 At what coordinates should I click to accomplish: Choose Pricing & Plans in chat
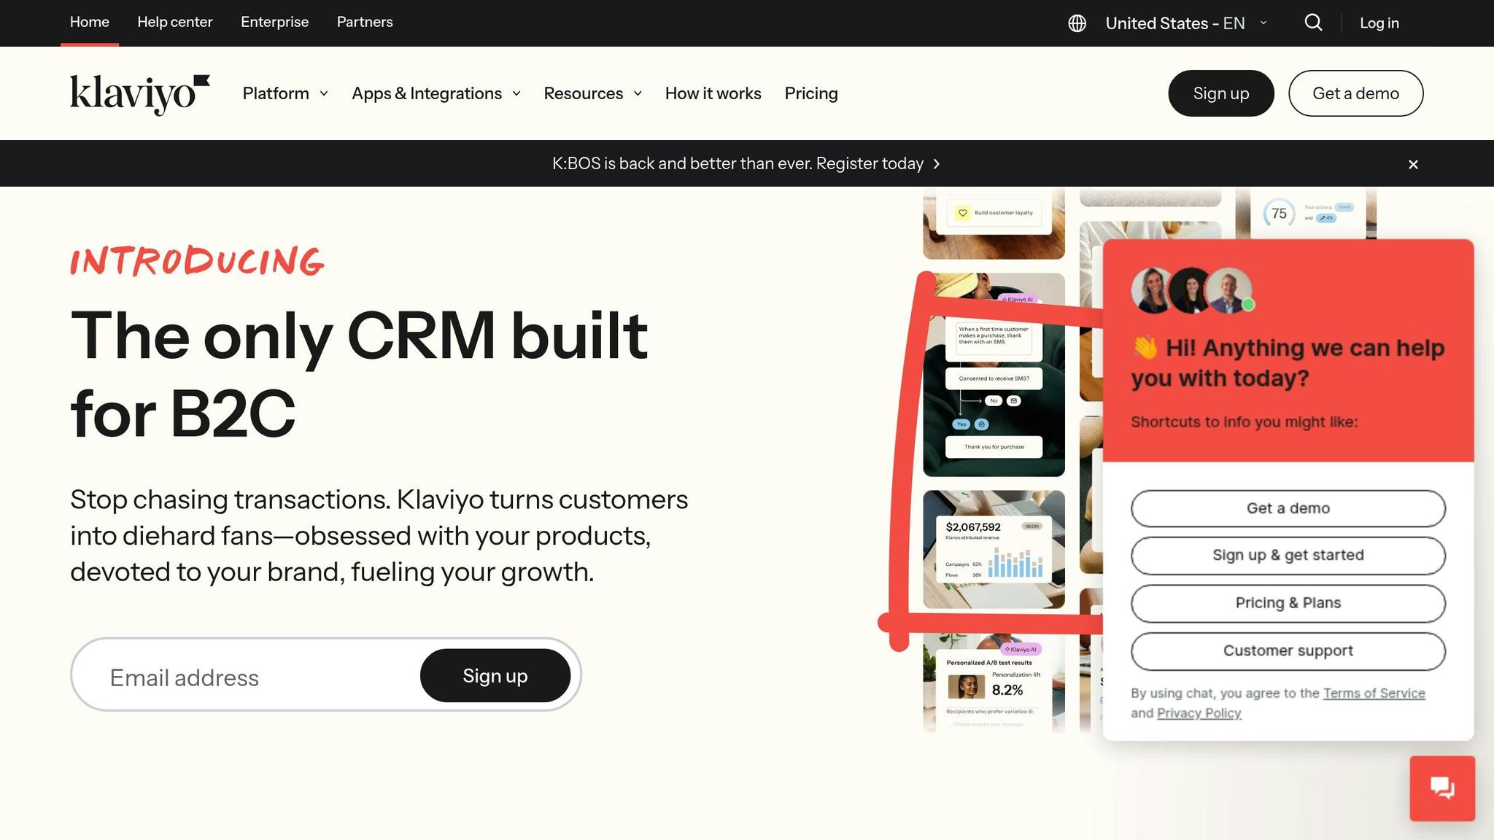click(x=1288, y=603)
